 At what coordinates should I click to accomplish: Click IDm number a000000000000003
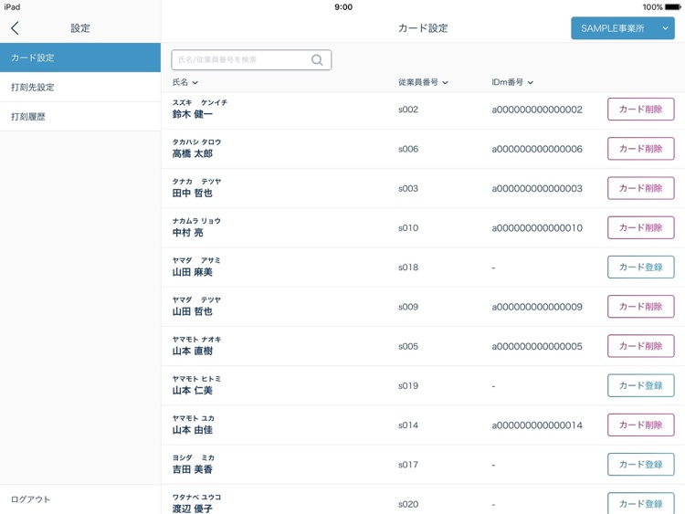(x=537, y=189)
